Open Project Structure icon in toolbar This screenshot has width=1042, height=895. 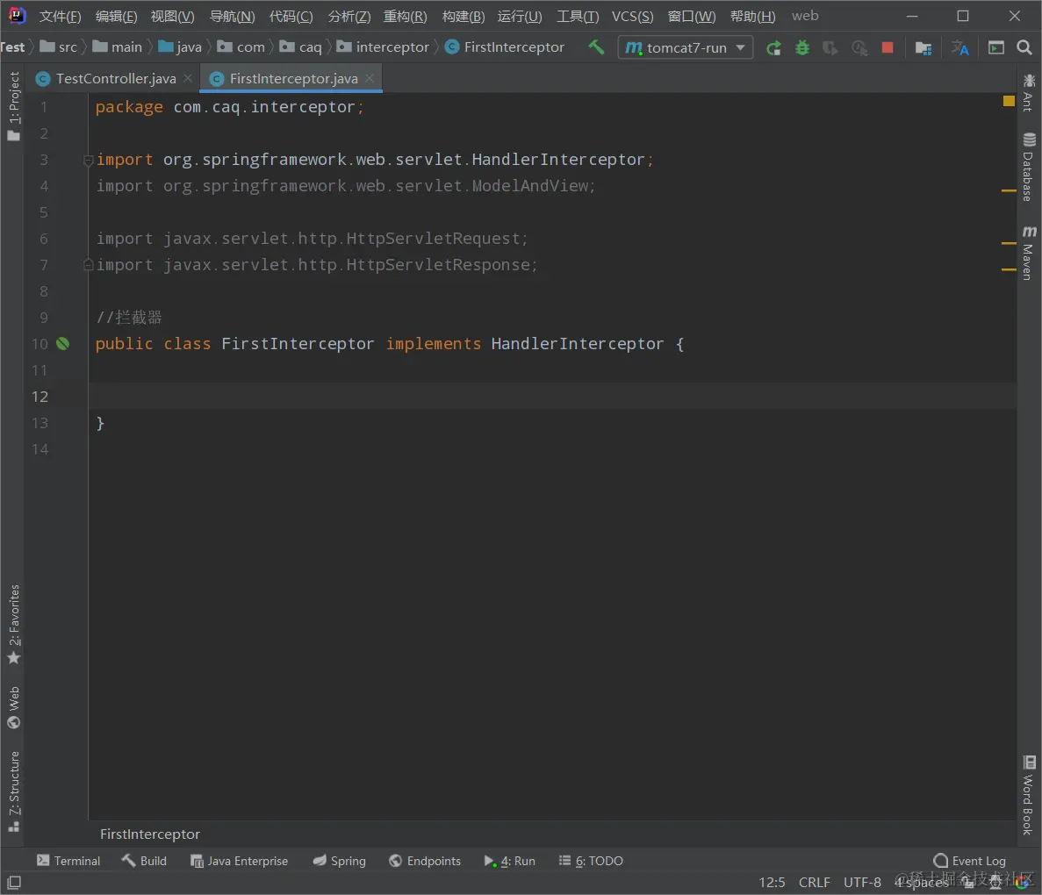(x=923, y=48)
